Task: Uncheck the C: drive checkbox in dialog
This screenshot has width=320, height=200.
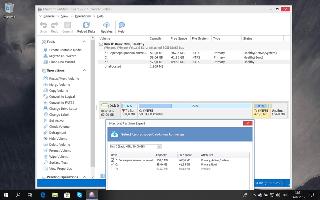Action: (112, 164)
